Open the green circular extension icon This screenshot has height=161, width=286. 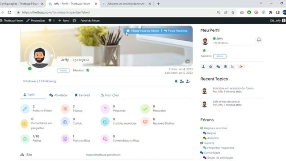[x=249, y=13]
